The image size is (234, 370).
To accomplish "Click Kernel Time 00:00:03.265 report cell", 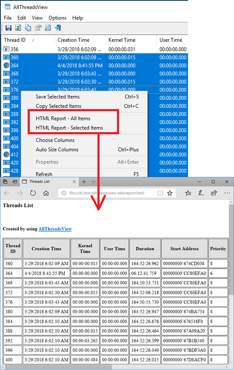I will click(85, 341).
